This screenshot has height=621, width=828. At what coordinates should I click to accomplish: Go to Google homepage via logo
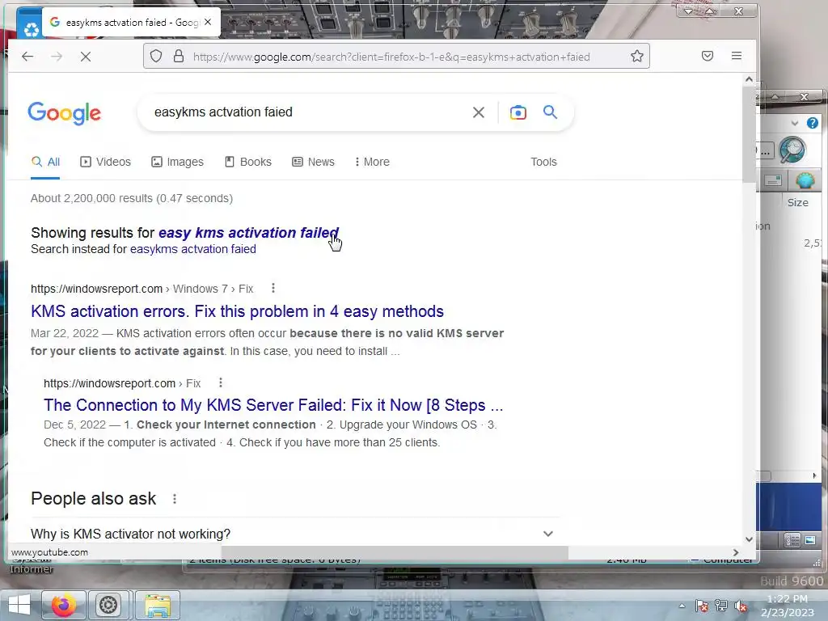(65, 113)
